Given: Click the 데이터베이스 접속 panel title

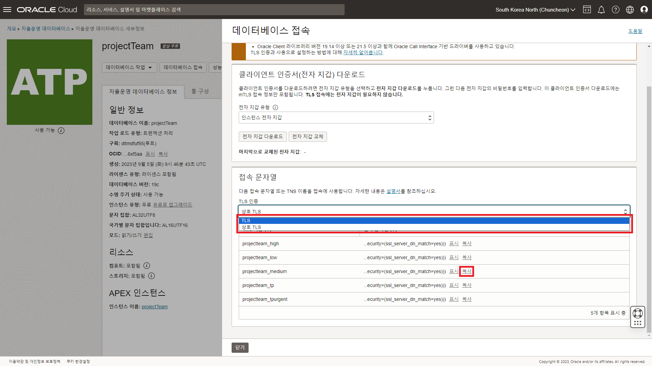Looking at the screenshot, I should 271,31.
